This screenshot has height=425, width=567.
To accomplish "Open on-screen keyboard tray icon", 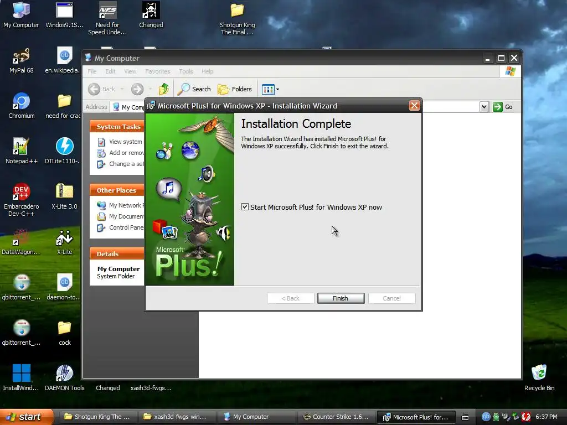I will tap(465, 417).
